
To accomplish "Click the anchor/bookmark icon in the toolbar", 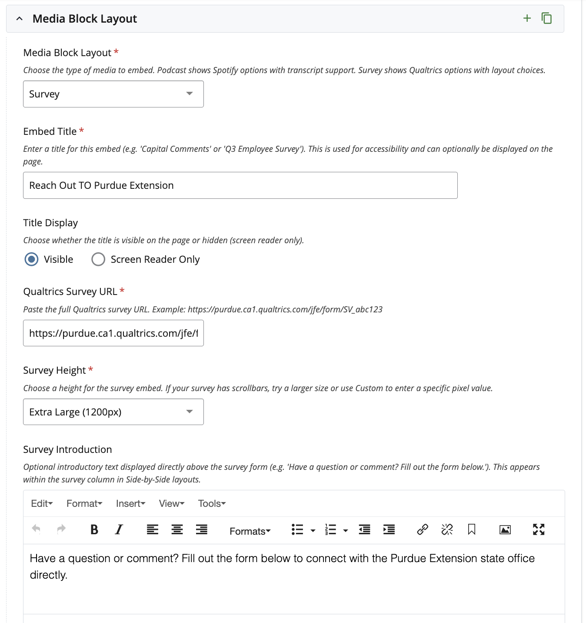I will click(471, 530).
